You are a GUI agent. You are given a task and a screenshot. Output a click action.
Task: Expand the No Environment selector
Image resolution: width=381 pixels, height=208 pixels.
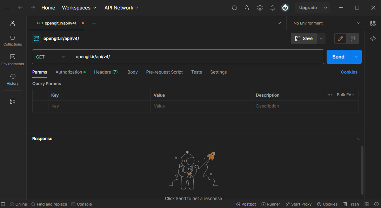click(x=327, y=23)
